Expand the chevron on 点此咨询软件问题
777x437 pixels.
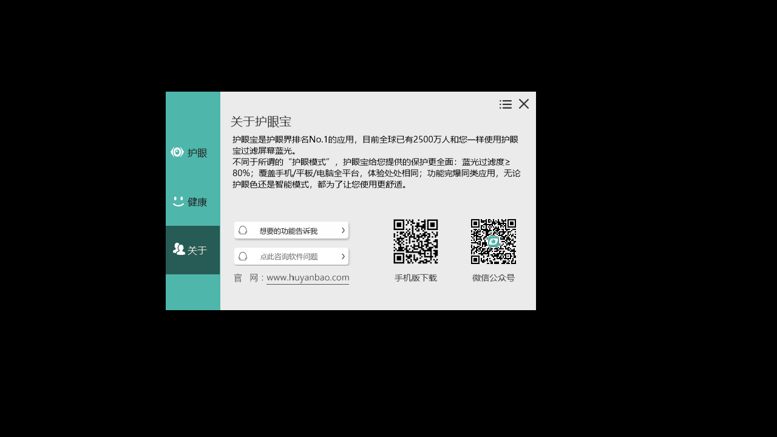(x=344, y=256)
